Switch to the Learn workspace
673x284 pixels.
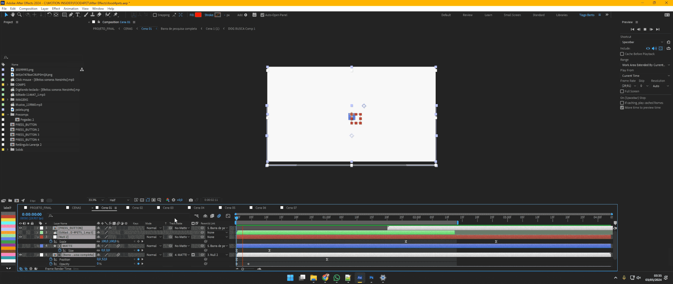pyautogui.click(x=488, y=15)
